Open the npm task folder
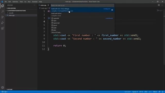 coord(82,21)
